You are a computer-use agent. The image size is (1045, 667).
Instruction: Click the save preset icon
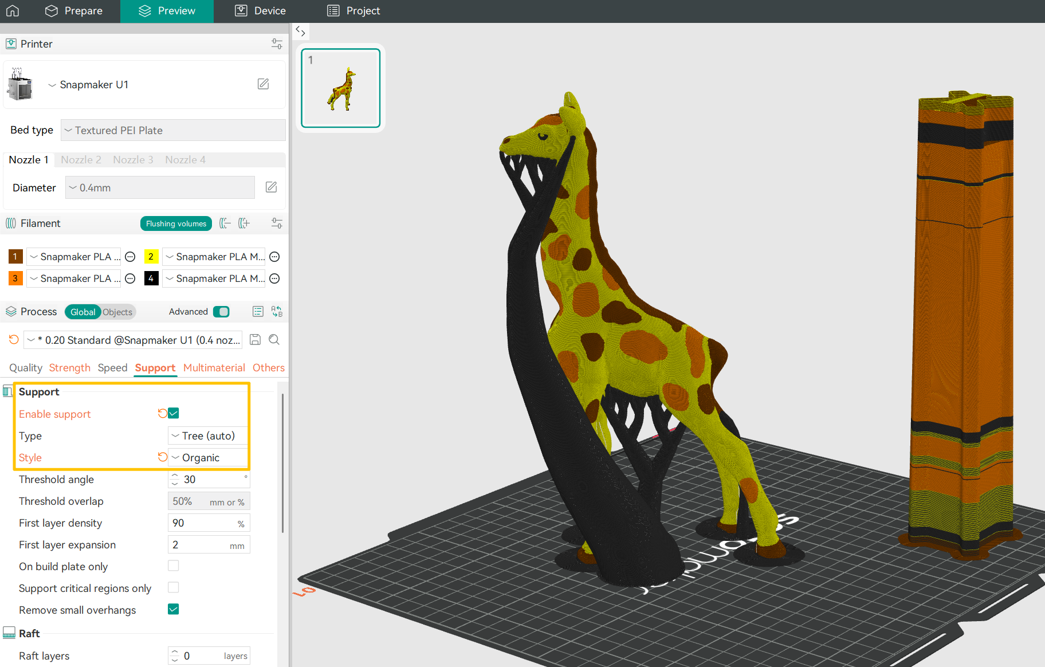coord(256,340)
